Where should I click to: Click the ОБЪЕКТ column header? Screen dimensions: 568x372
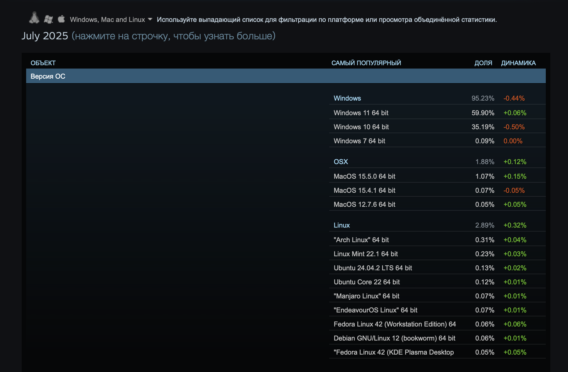43,63
